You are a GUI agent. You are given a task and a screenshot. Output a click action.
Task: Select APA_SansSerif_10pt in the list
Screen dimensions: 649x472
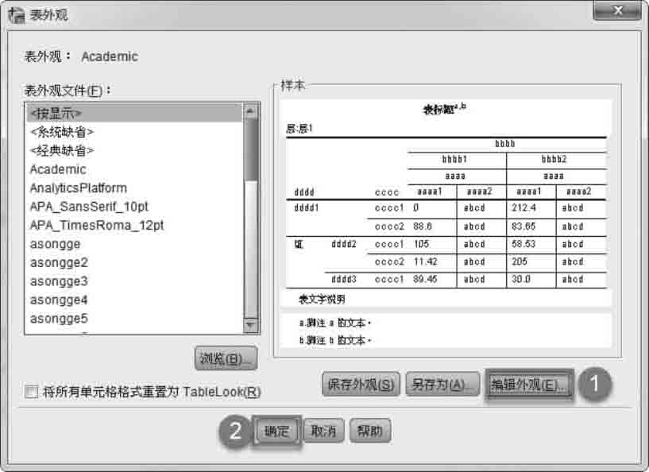pos(134,206)
